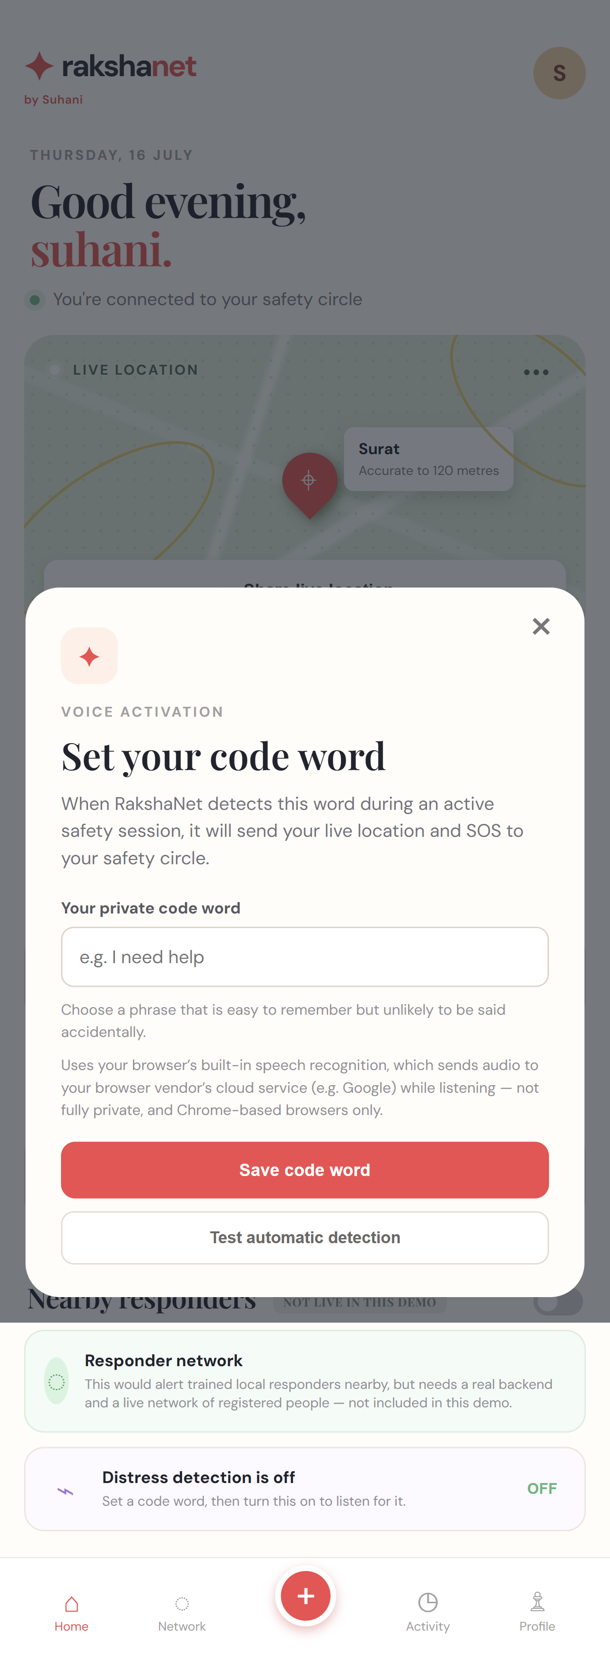Click the red star icon in dialog

tap(89, 656)
